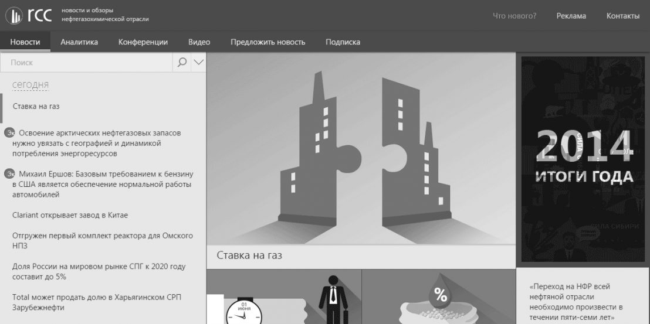Open the Clariant открывает завод в Китае article

70,215
